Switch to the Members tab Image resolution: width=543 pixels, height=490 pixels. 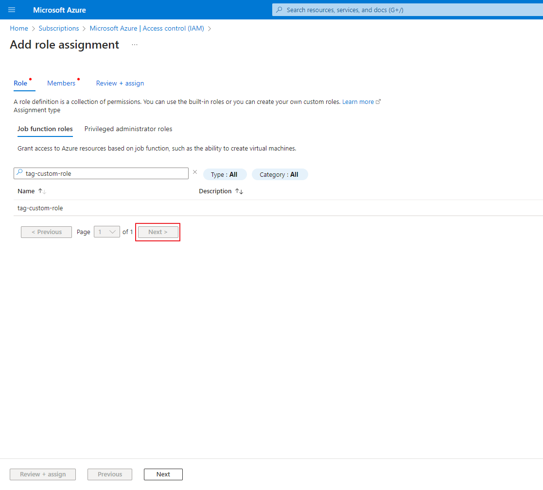(x=61, y=83)
